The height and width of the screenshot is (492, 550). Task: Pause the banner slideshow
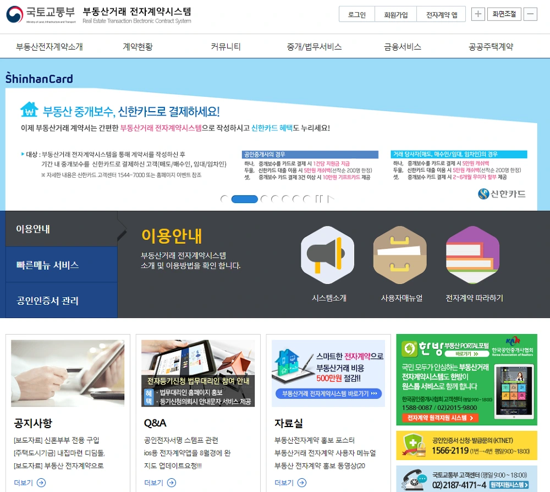tap(319, 199)
